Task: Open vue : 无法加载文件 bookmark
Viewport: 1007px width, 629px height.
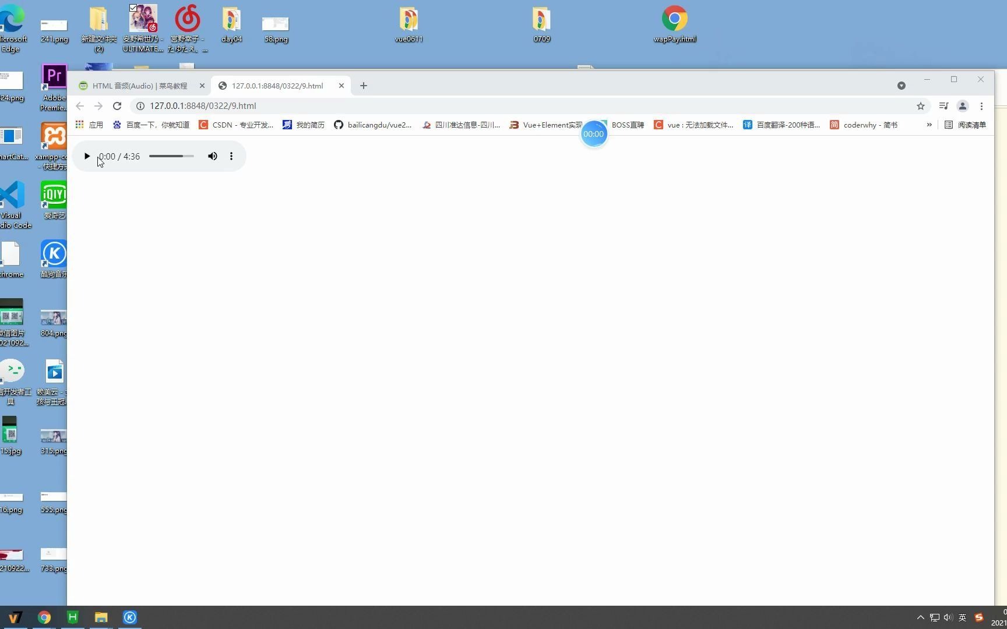Action: pos(693,125)
